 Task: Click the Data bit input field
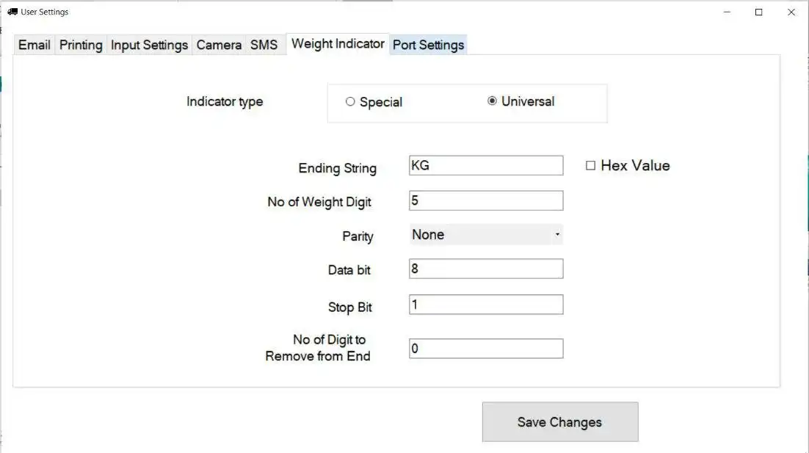(485, 269)
